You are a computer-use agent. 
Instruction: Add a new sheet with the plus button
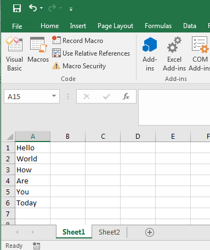(x=150, y=232)
